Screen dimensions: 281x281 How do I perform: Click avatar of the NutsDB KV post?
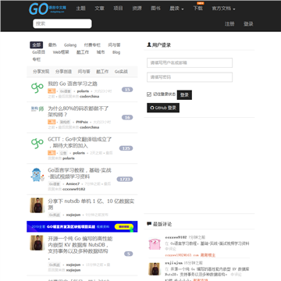[x=37, y=243]
